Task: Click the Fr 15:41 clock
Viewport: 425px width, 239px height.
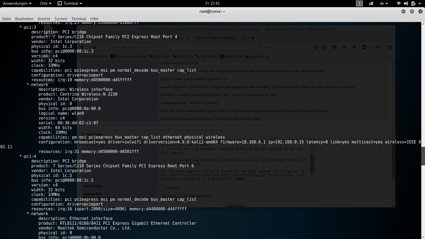Action: point(212,3)
